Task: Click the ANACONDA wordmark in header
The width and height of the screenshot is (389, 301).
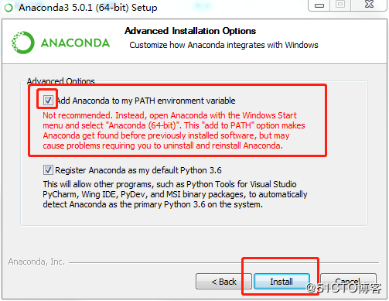Action: point(75,43)
